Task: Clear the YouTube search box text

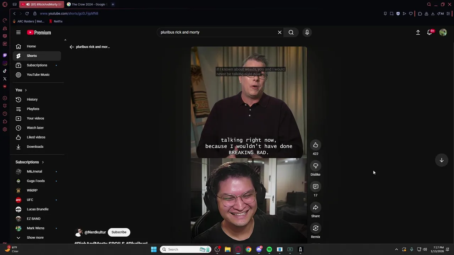Action: (279, 32)
